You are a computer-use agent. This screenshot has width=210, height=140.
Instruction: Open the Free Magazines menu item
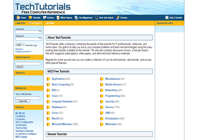(85, 18)
